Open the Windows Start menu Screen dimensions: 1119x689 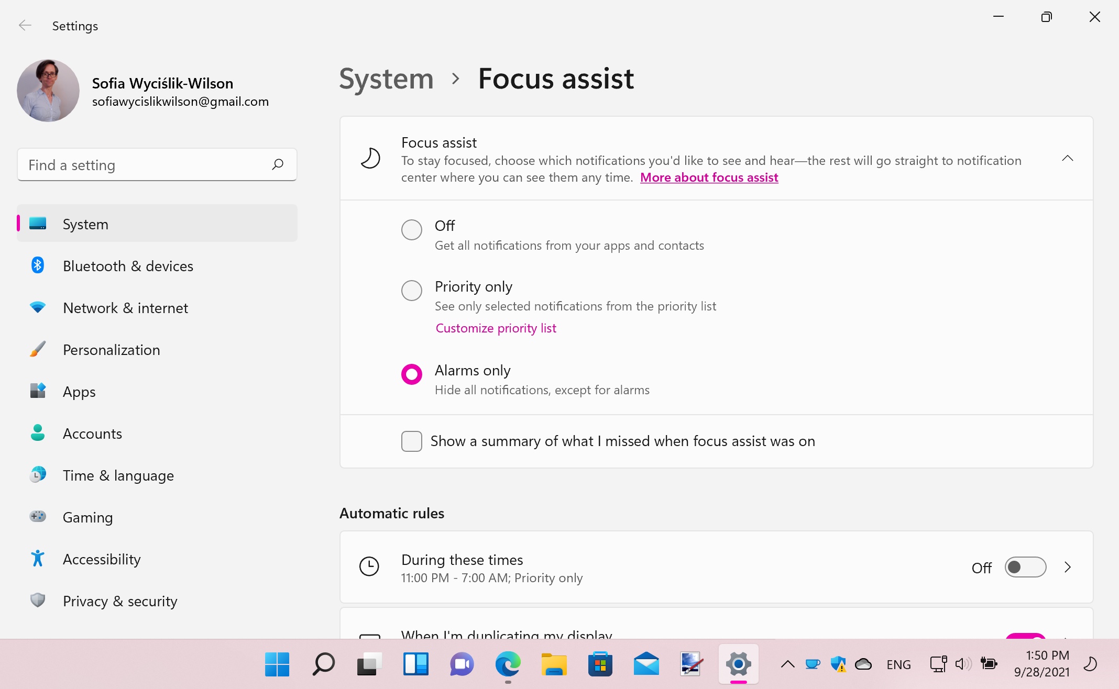277,664
